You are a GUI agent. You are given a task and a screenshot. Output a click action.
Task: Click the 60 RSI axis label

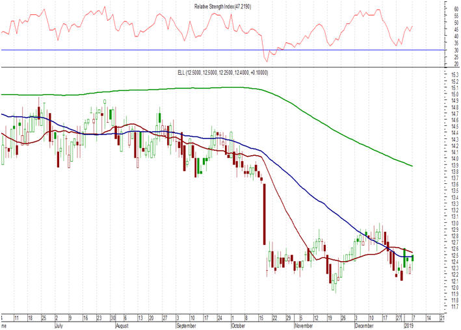pyautogui.click(x=456, y=9)
